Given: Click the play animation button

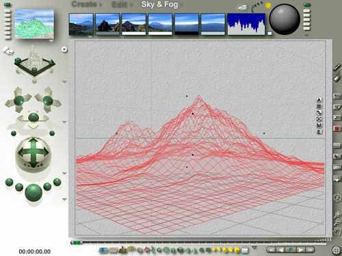Looking at the screenshot, I should point(300,250).
